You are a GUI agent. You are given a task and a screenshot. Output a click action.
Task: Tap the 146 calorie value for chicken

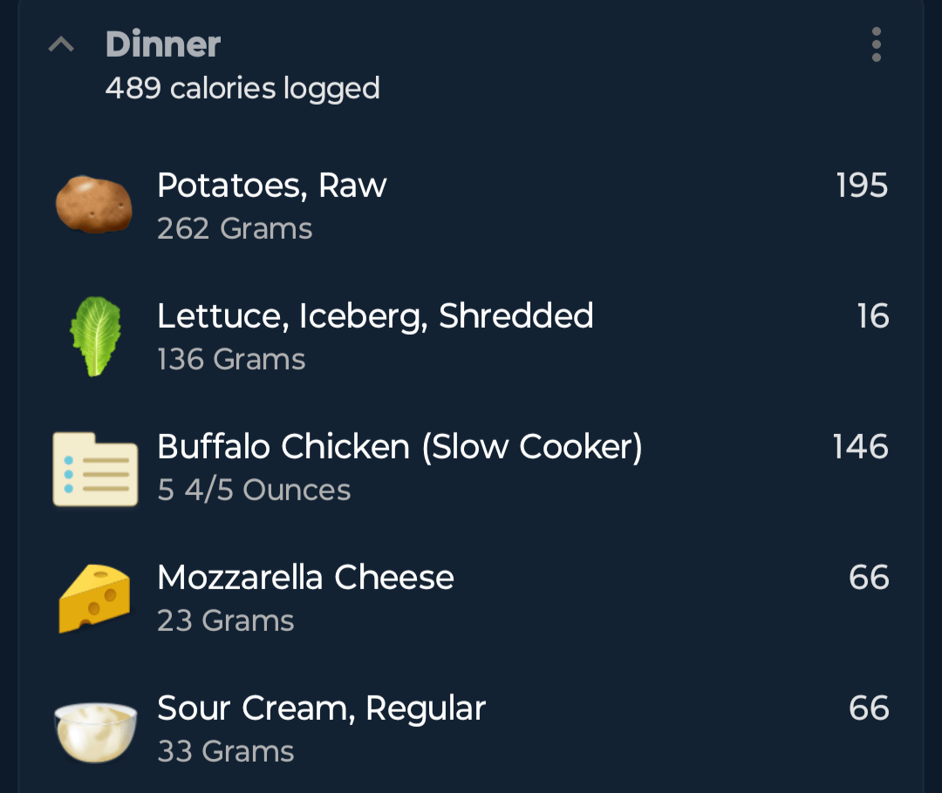tap(860, 447)
